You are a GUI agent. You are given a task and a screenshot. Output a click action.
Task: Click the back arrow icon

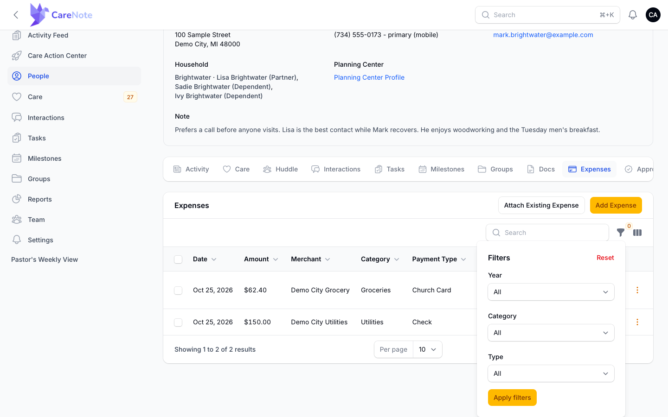16,15
